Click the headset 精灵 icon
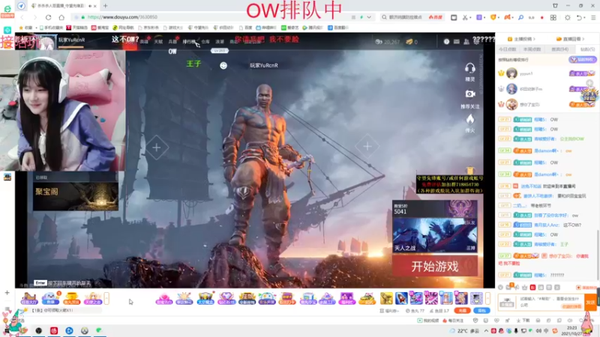 pyautogui.click(x=470, y=72)
